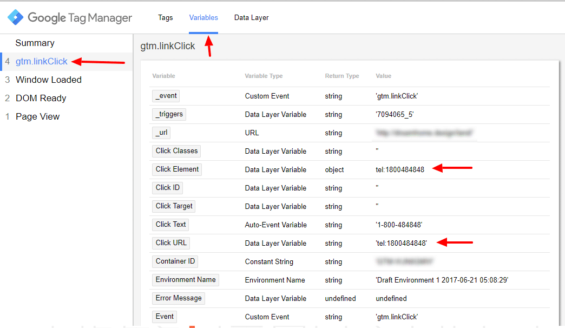This screenshot has height=328, width=565.
Task: Switch to the Variables tab
Action: [x=203, y=17]
